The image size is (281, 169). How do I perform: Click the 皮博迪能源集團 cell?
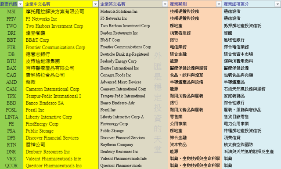point(61,61)
